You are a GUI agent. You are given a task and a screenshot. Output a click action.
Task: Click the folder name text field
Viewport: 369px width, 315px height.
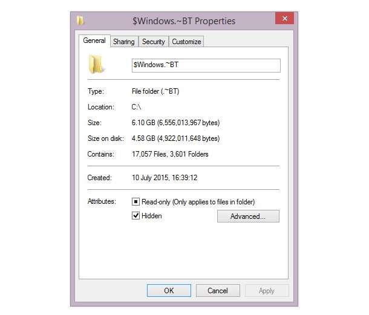(205, 65)
